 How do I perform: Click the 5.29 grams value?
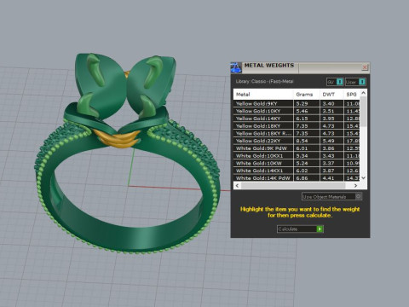(x=302, y=103)
